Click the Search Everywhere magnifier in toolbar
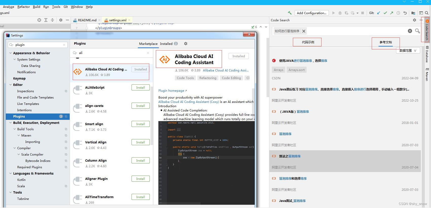431x208 pixels. 427,13
